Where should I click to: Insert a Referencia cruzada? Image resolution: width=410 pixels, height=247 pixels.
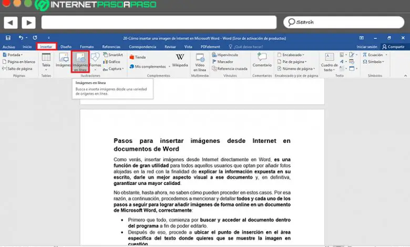click(x=230, y=69)
